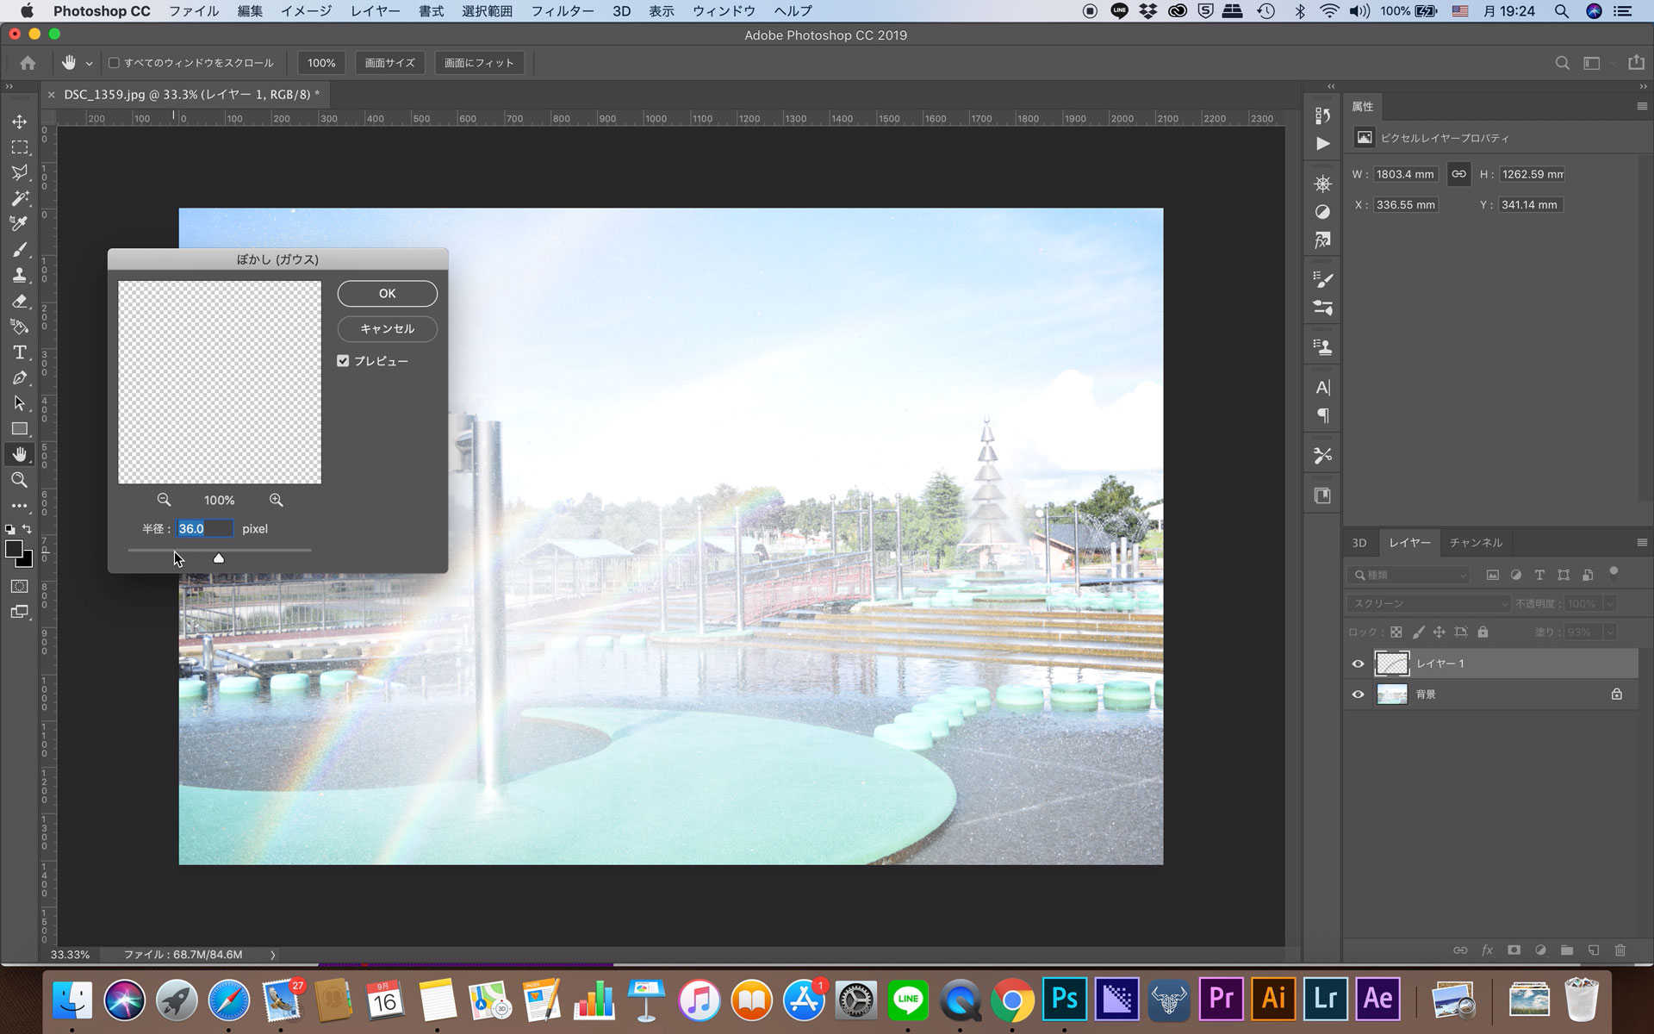Click the 画面サイズ button

pos(389,63)
